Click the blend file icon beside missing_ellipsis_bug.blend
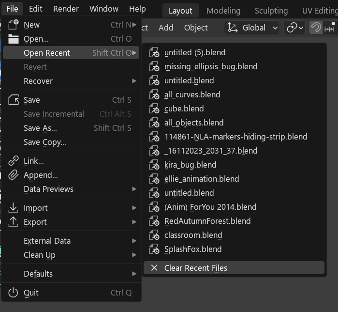 click(154, 66)
